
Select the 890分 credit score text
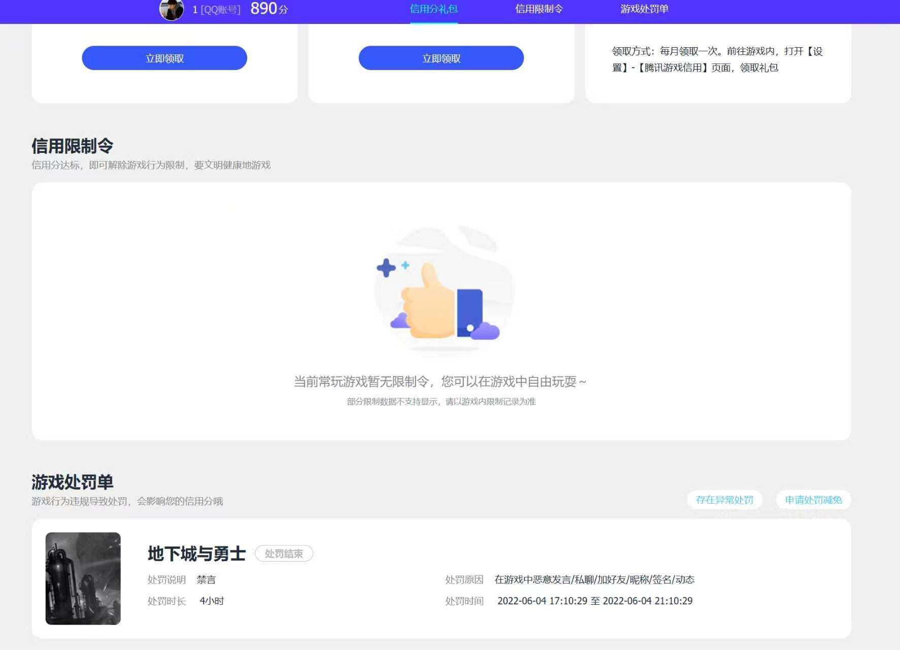click(269, 9)
